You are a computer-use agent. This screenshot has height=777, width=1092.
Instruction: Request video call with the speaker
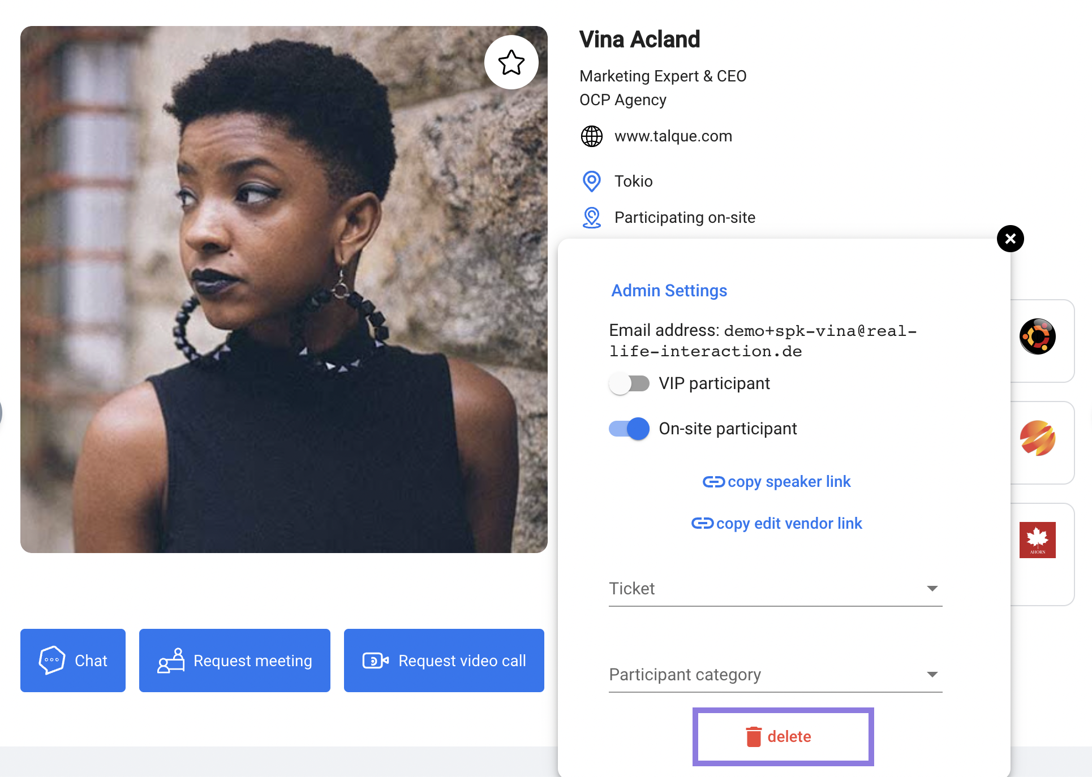(x=444, y=661)
